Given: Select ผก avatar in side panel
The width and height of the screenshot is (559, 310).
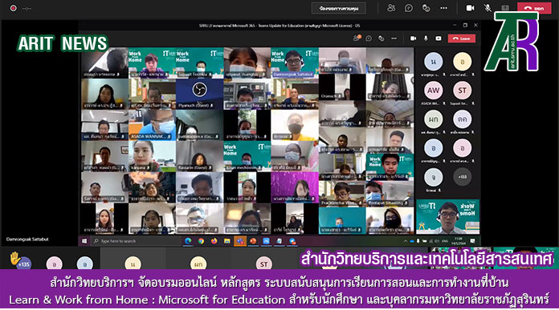Looking at the screenshot, I should (x=433, y=119).
